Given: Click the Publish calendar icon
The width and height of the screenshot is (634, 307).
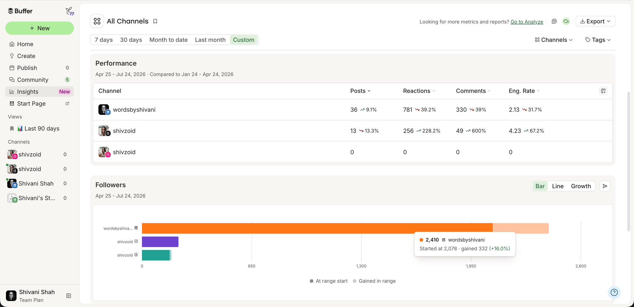Looking at the screenshot, I should (12, 68).
